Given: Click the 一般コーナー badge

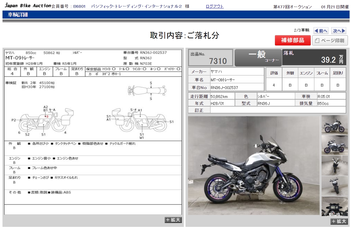Looking at the screenshot, I should [258, 57].
